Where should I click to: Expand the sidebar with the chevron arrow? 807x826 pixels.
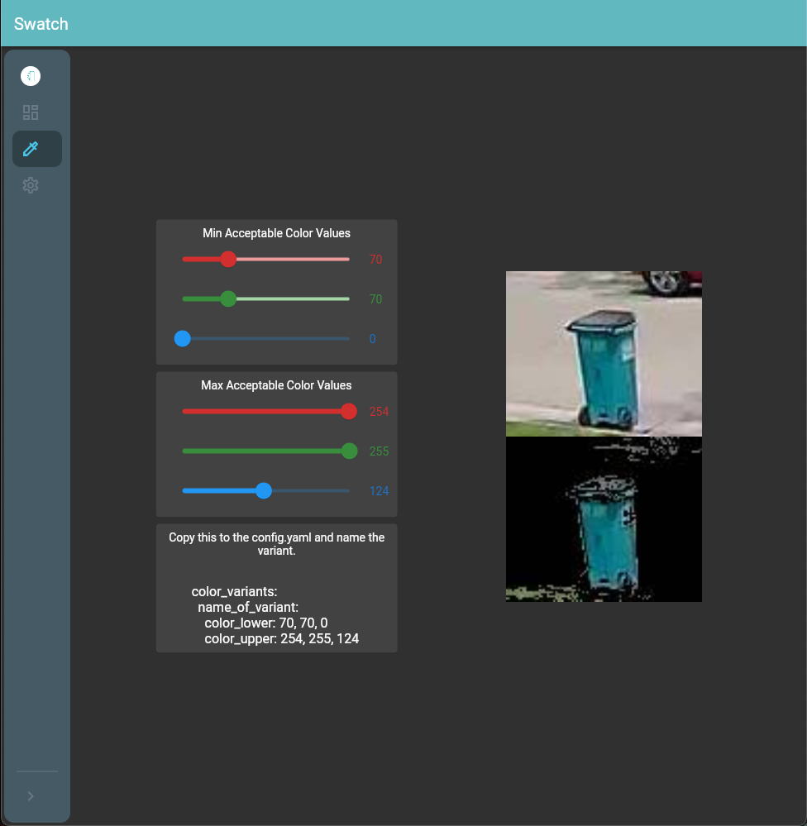(x=31, y=795)
